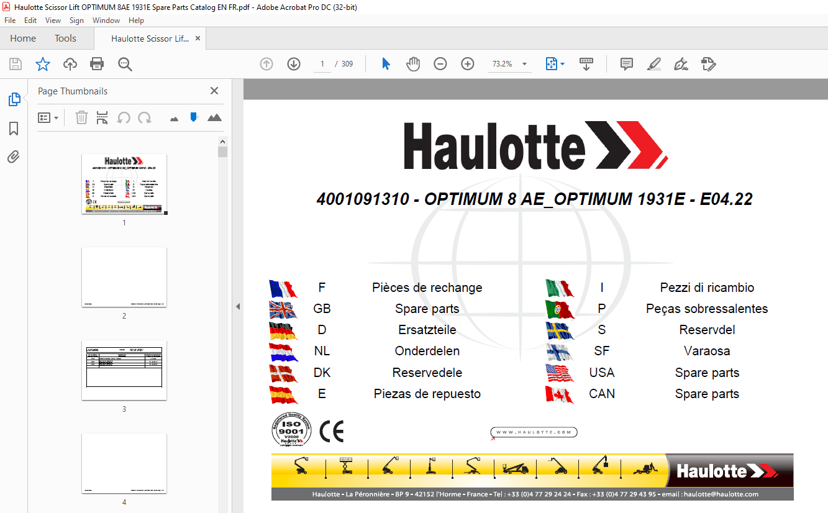
Task: Open the Sign menu
Action: coord(76,20)
